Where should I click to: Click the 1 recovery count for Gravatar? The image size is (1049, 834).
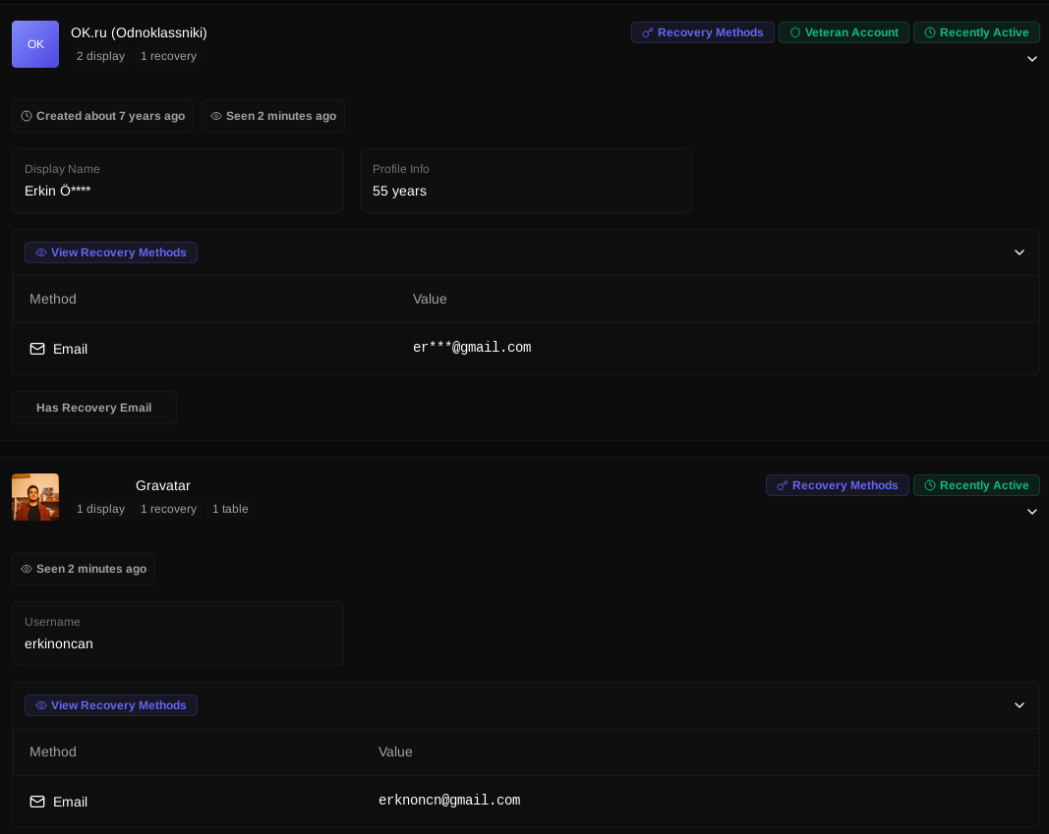(x=168, y=509)
